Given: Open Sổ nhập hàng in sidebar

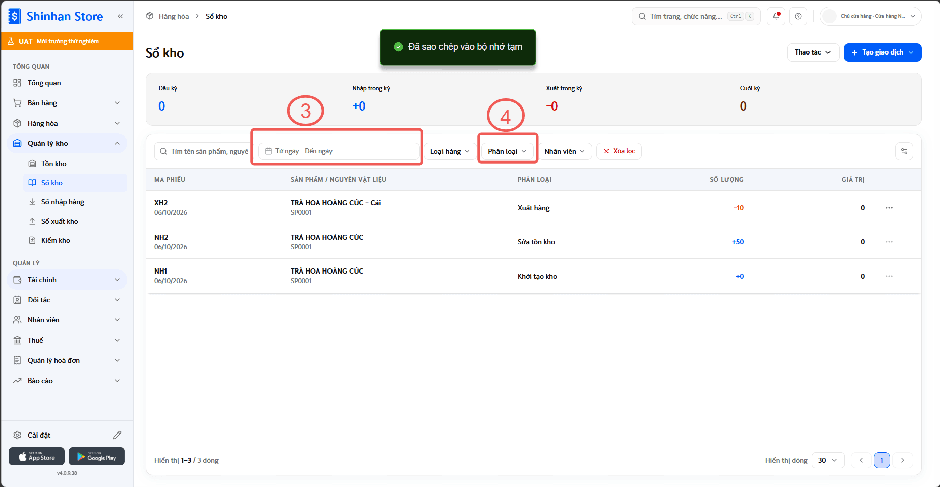Looking at the screenshot, I should tap(75, 202).
